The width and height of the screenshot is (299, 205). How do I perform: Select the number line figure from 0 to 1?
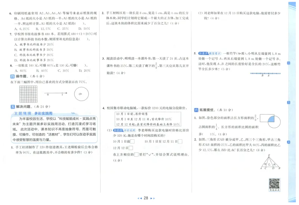(x=55, y=93)
